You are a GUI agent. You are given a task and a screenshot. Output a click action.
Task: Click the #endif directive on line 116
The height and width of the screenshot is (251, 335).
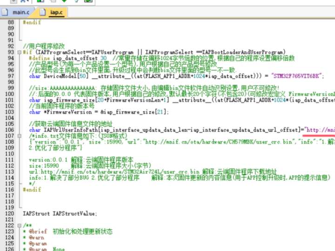[x=32, y=190]
